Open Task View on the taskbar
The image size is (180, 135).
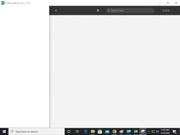pyautogui.click(x=77, y=131)
